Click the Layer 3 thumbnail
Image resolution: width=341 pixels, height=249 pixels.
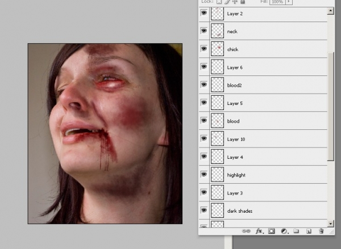217,192
